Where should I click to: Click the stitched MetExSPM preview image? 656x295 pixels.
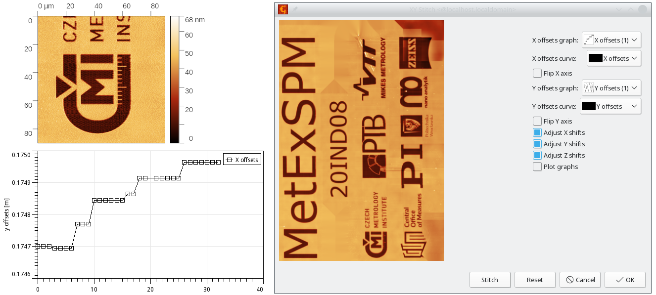[x=362, y=140]
